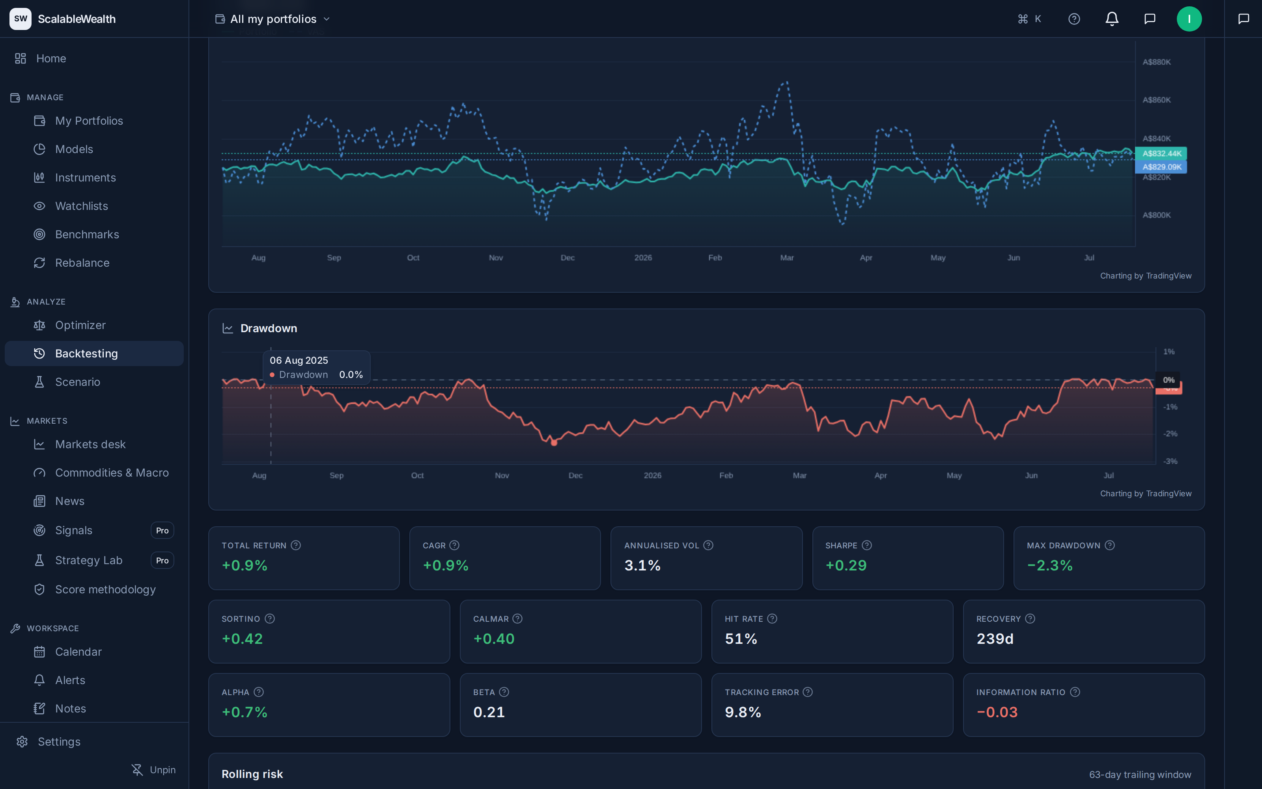Click the Rebalance refresh icon

(39, 263)
